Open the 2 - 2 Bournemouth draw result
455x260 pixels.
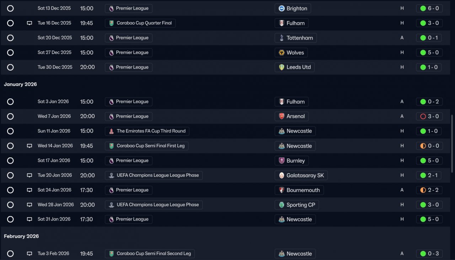(429, 190)
